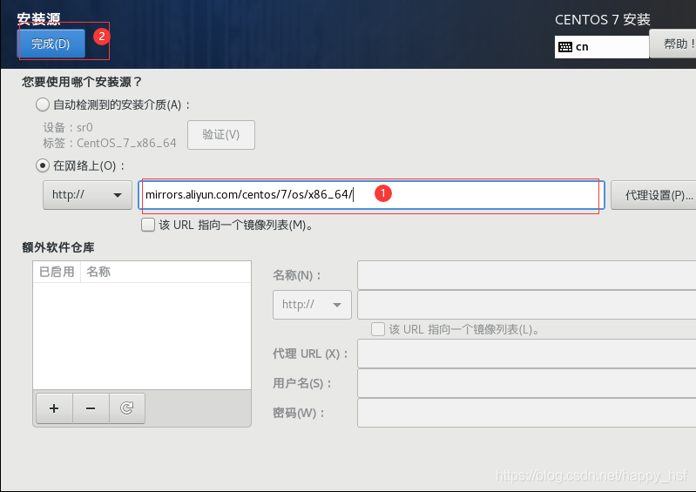Click the 名称(N) repository name field

pos(526,275)
